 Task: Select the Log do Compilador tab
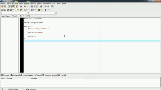(x=27, y=75)
